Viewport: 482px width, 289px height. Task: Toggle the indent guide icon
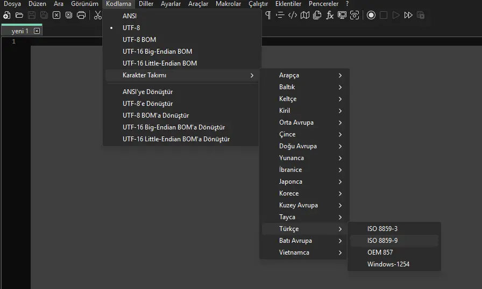pos(280,15)
